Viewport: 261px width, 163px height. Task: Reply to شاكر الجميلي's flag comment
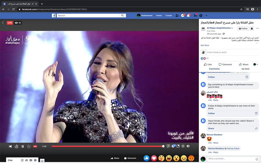click(216, 100)
